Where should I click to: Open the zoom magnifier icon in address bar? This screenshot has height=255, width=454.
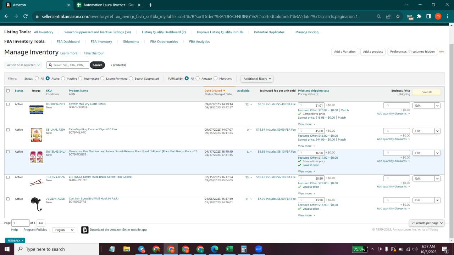pyautogui.click(x=379, y=16)
